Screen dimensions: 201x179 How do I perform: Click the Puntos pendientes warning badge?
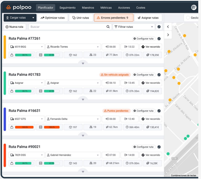pyautogui.click(x=117, y=111)
